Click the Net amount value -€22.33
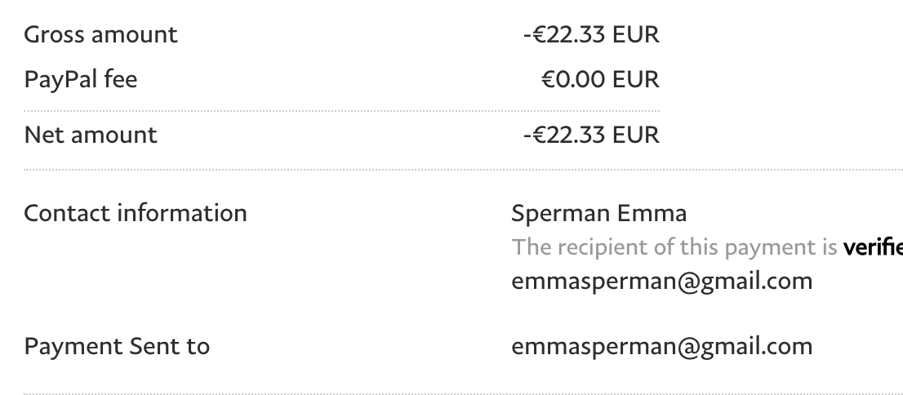The height and width of the screenshot is (395, 903). pos(564,135)
